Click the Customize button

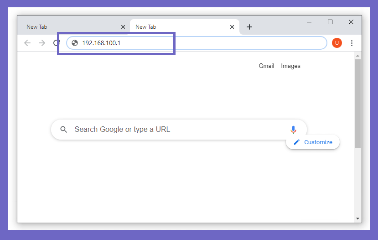click(313, 142)
